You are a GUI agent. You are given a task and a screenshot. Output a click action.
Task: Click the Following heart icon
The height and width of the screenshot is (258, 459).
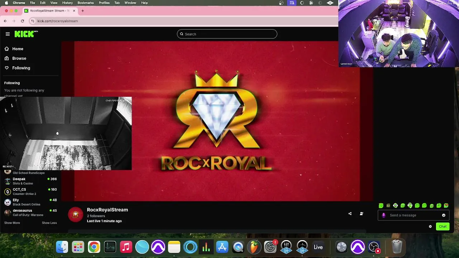[x=7, y=68]
